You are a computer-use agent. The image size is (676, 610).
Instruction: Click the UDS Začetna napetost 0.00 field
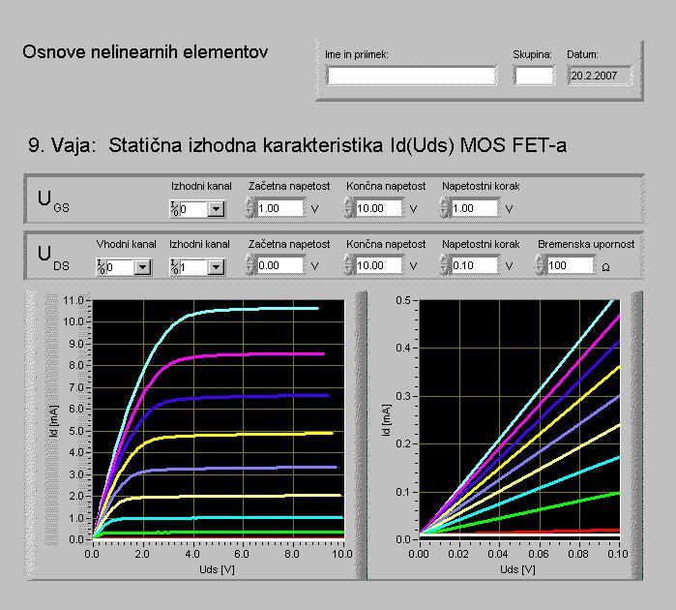click(279, 265)
